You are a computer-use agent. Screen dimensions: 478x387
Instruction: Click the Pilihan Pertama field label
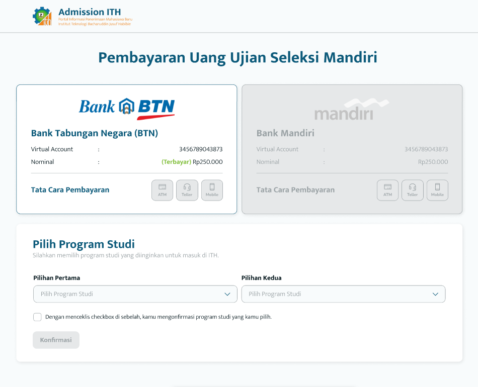(x=57, y=278)
